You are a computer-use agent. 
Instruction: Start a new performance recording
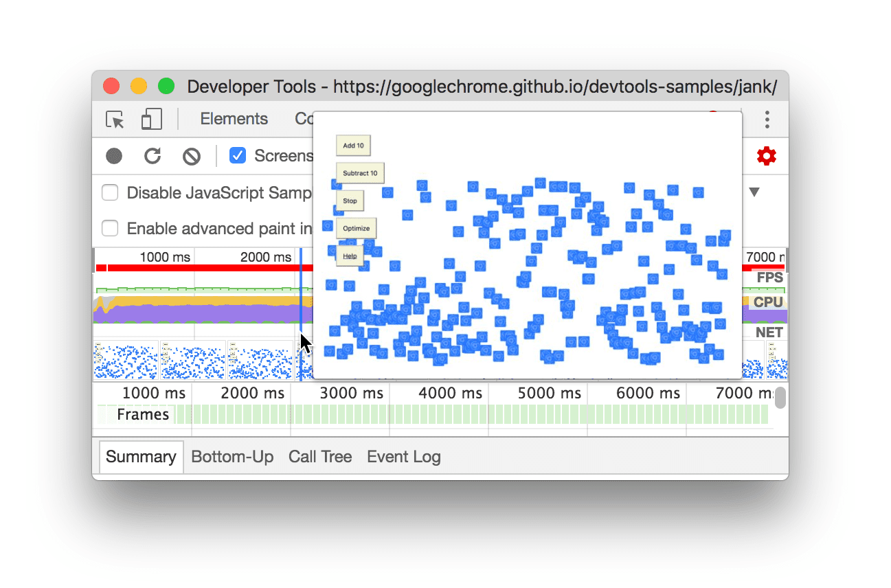click(x=113, y=156)
